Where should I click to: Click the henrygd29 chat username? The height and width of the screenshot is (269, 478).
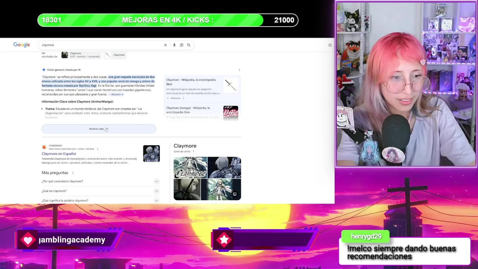[x=366, y=236]
